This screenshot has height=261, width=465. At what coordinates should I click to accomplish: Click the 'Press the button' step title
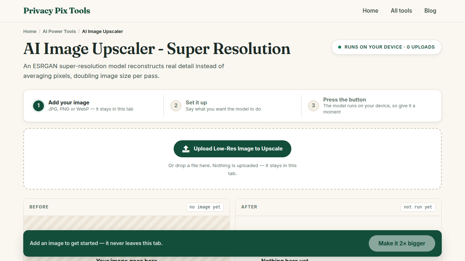pos(344,100)
